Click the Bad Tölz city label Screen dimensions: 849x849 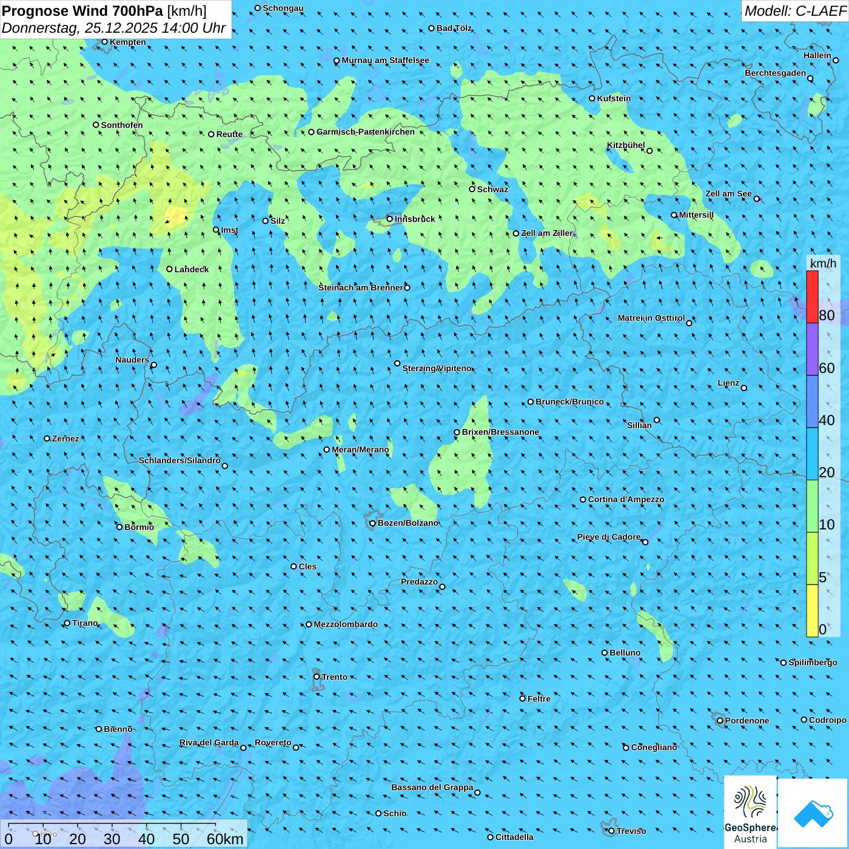coord(454,28)
